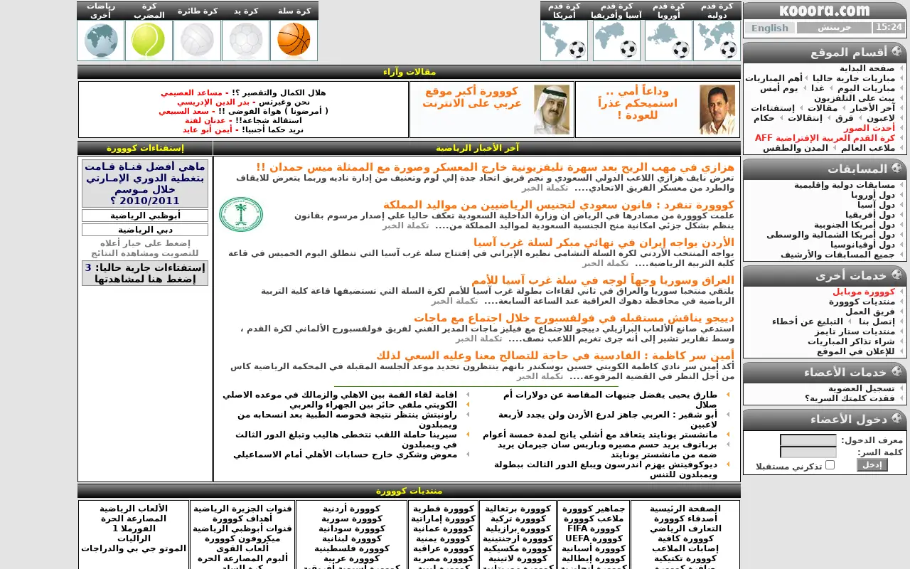This screenshot has height=569, width=910.
Task: Switch the site language to English
Action: tap(770, 28)
